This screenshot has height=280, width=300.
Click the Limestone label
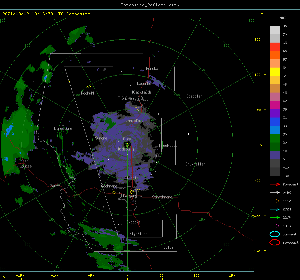(x=63, y=129)
